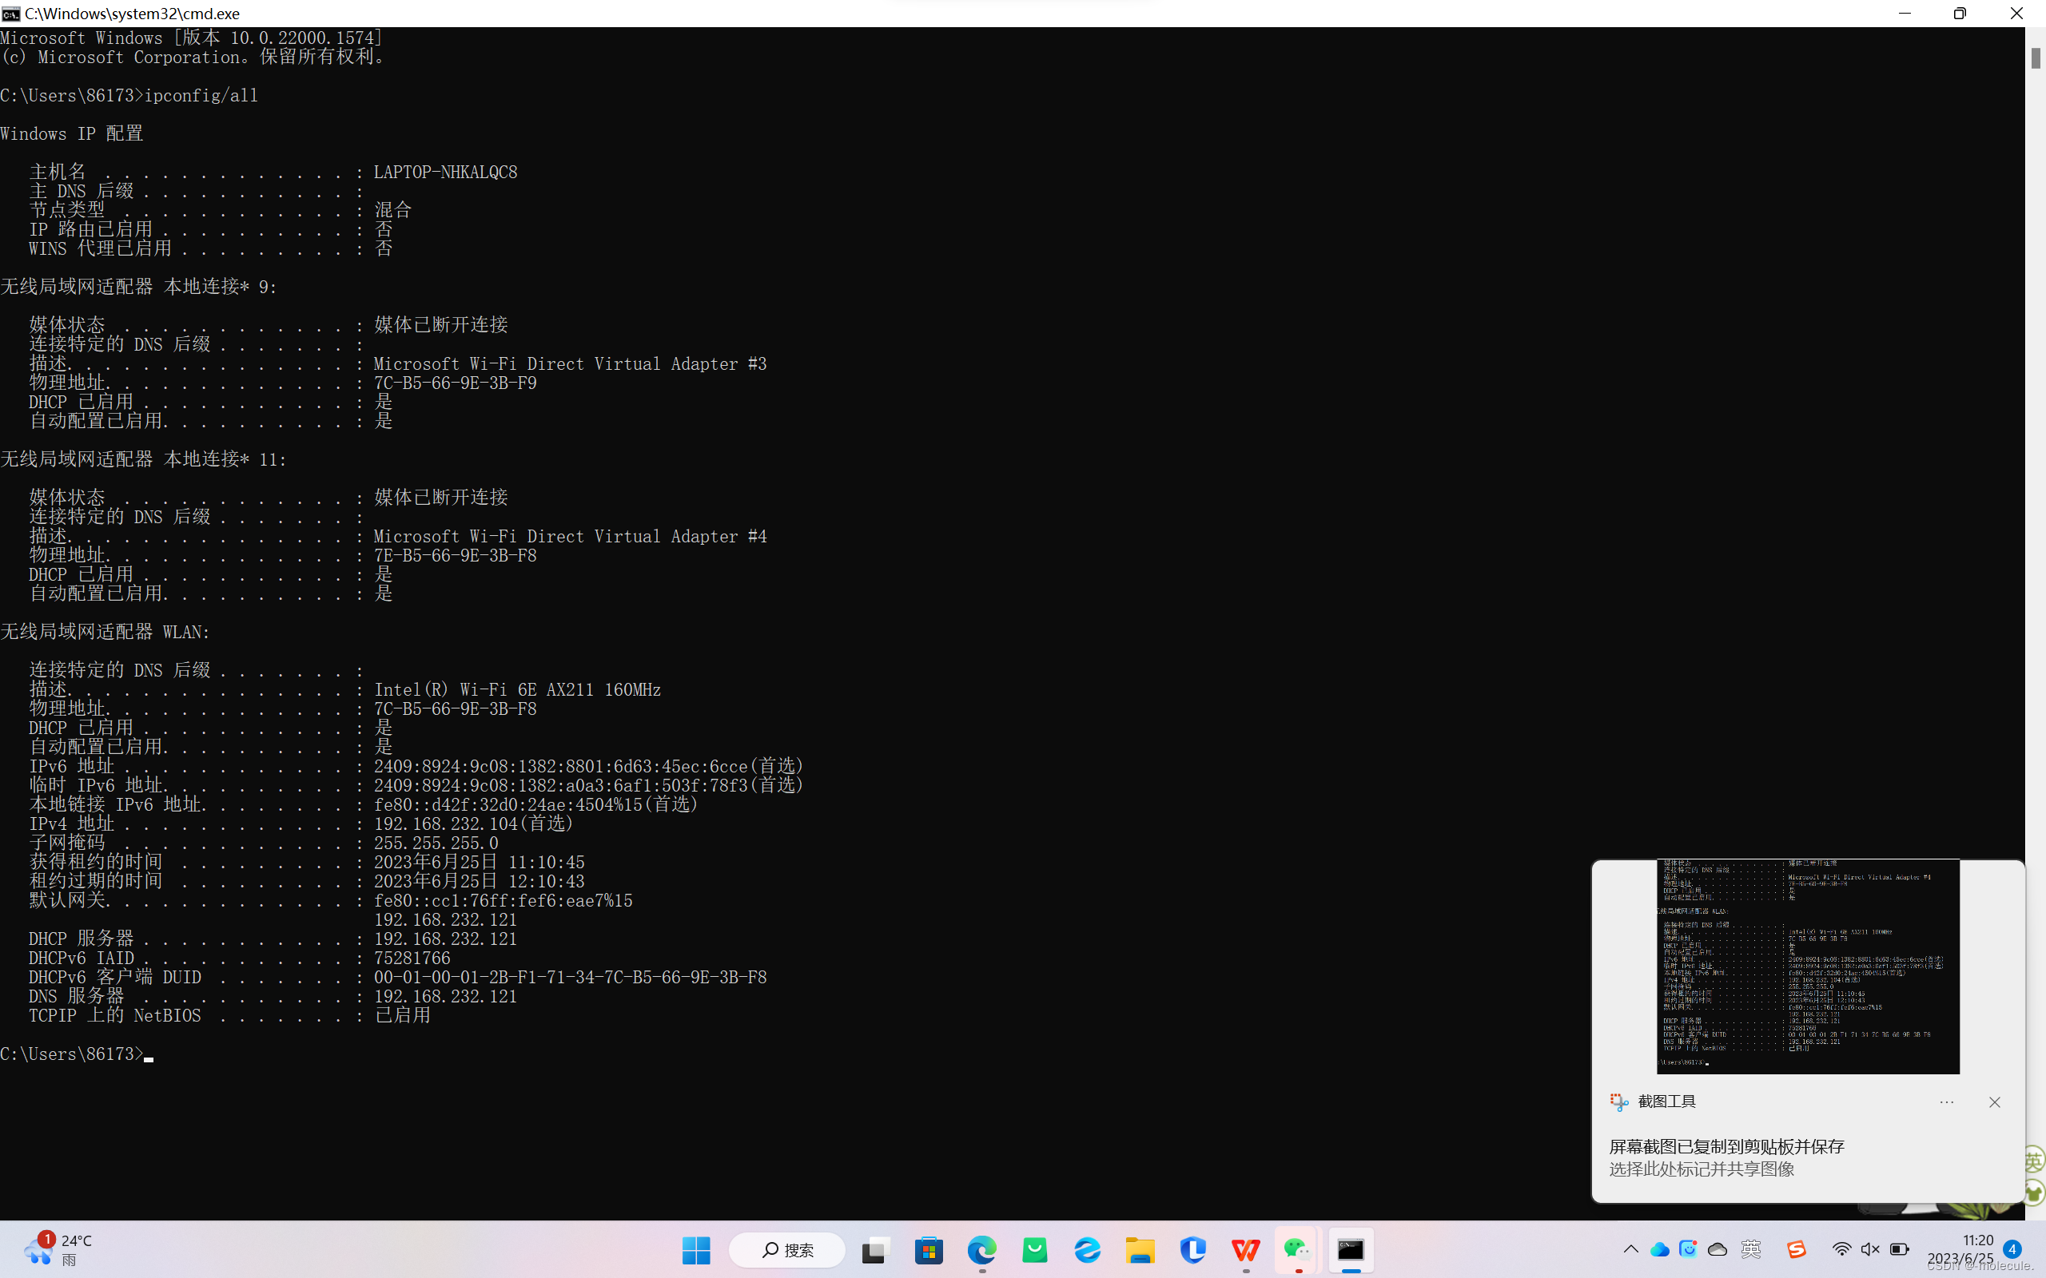Open Sogou input method tray icon
Viewport: 2046px width, 1278px height.
point(1796,1249)
